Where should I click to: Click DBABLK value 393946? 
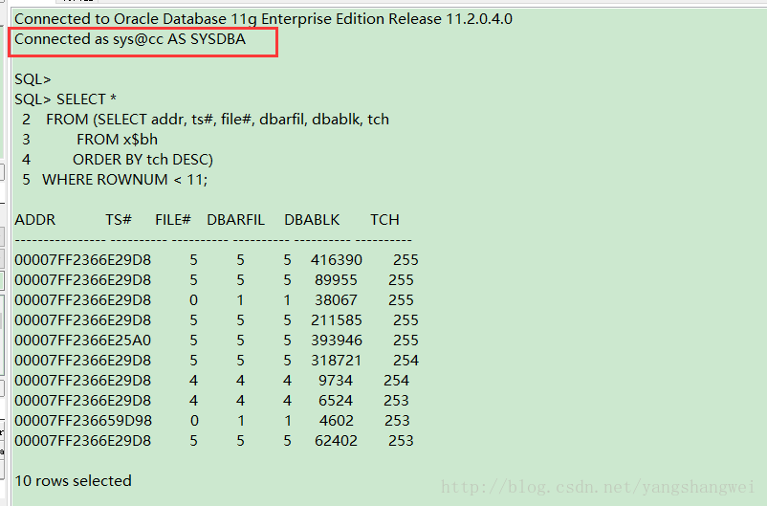click(337, 341)
